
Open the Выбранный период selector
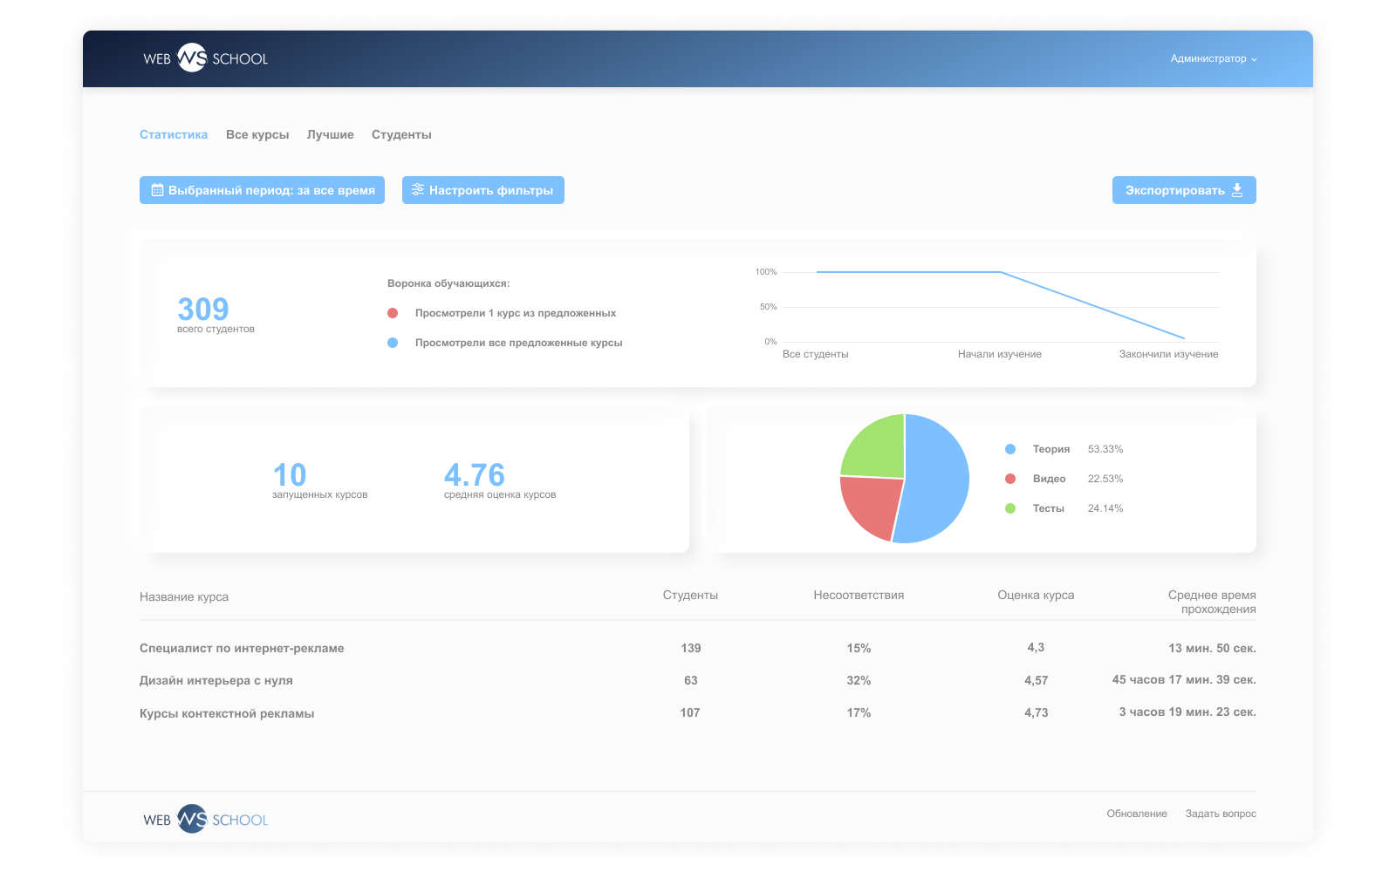pos(262,190)
